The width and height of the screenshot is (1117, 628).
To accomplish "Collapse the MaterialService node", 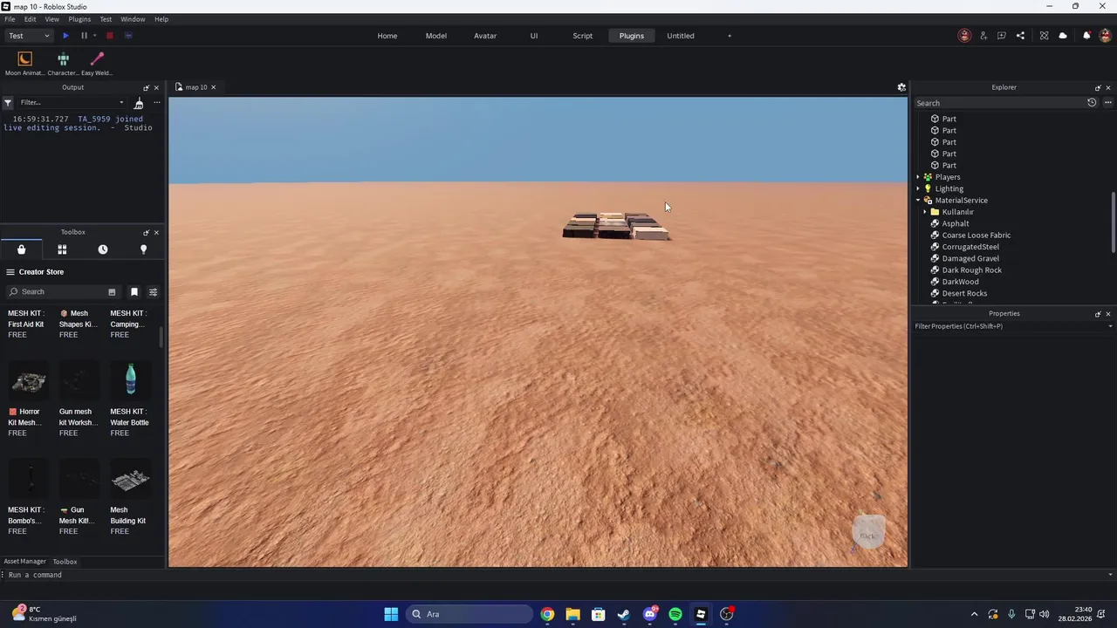I will pyautogui.click(x=918, y=201).
